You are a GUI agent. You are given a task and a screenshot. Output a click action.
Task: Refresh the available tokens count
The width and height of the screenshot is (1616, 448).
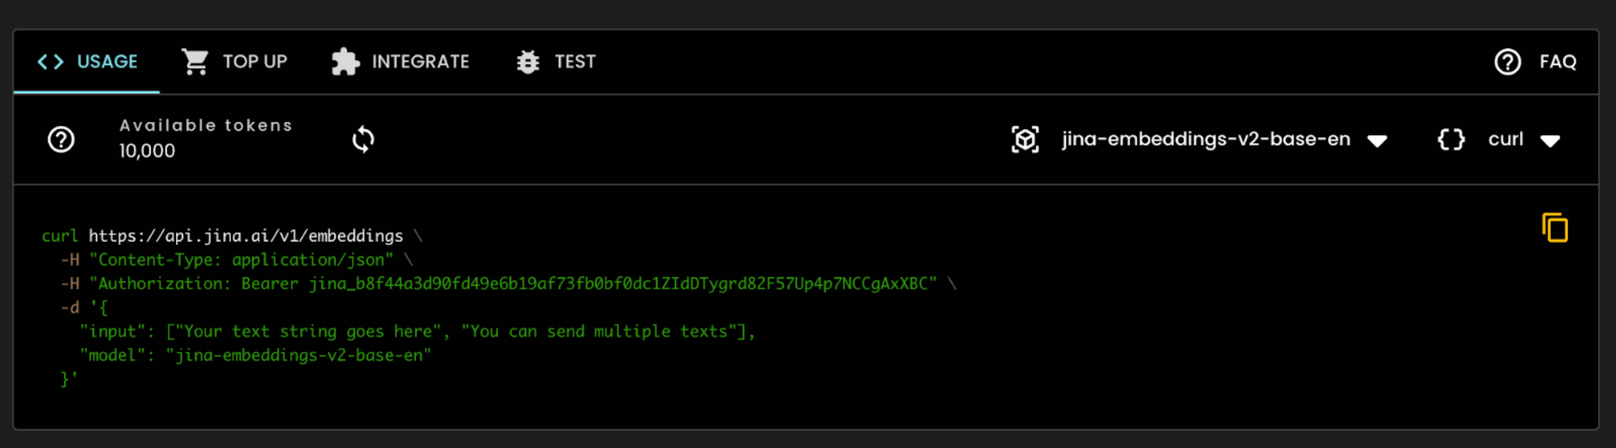click(x=363, y=140)
